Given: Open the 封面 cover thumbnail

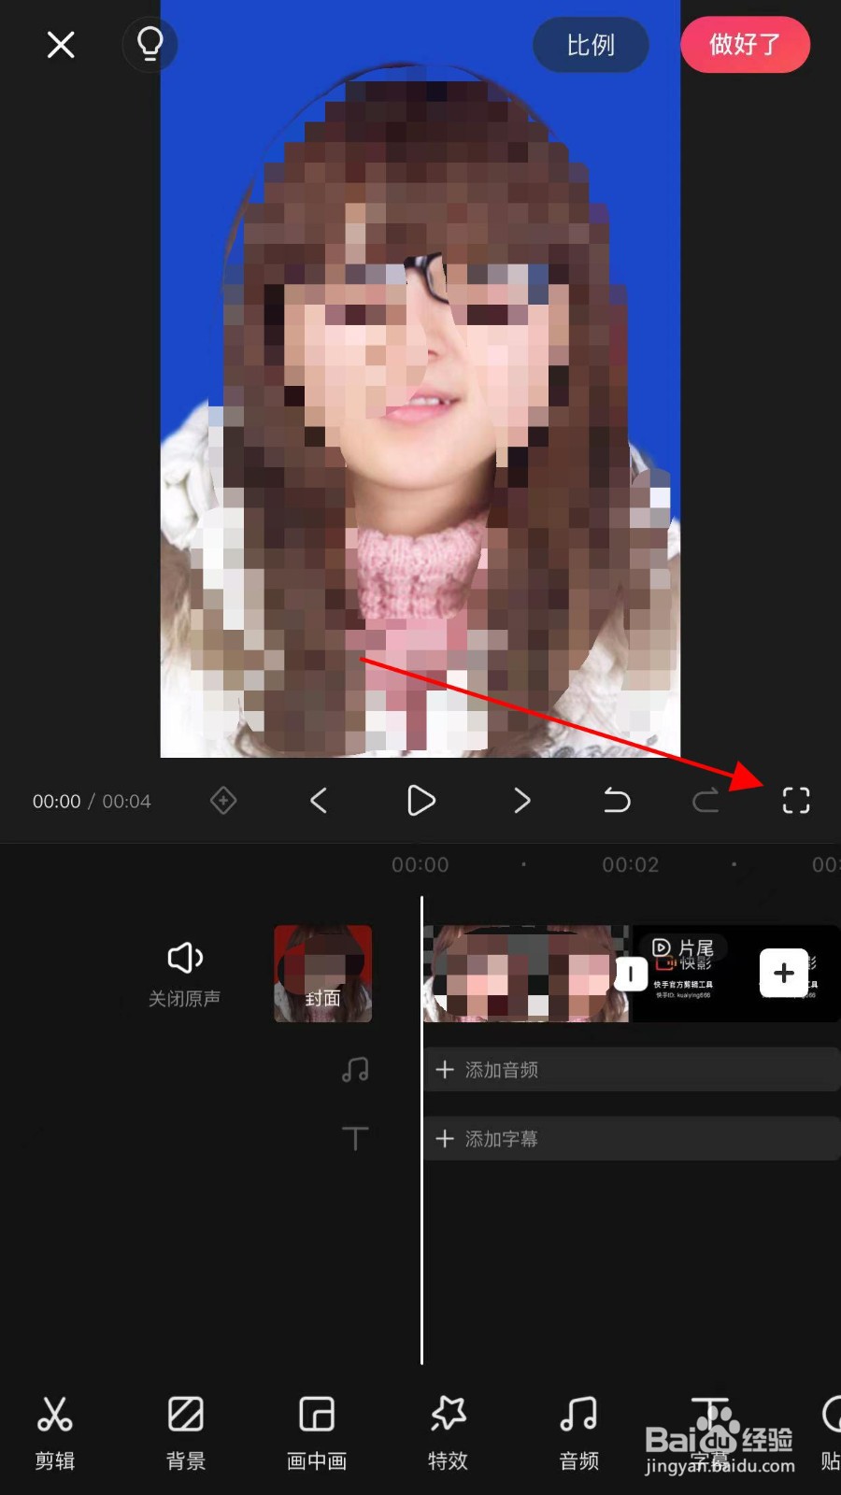Looking at the screenshot, I should click(x=323, y=974).
